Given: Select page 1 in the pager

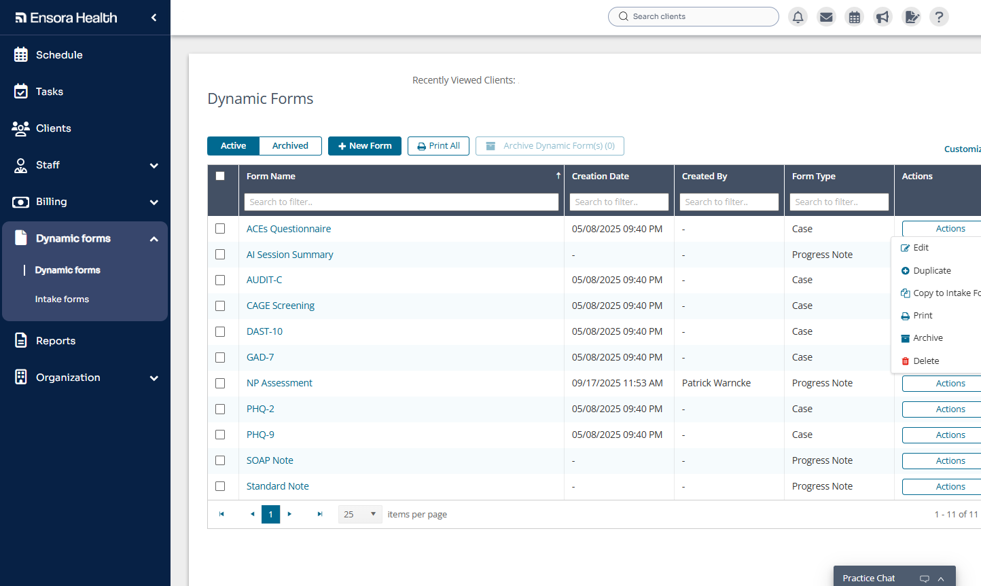Looking at the screenshot, I should [x=270, y=514].
